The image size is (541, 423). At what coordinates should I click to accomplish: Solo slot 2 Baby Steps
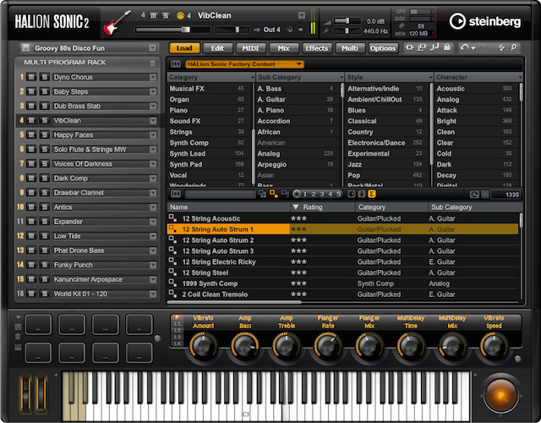coord(44,91)
